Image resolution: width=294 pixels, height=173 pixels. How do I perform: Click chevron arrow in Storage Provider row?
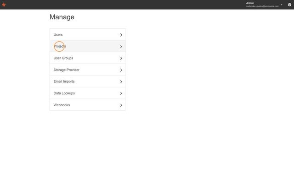click(x=121, y=70)
